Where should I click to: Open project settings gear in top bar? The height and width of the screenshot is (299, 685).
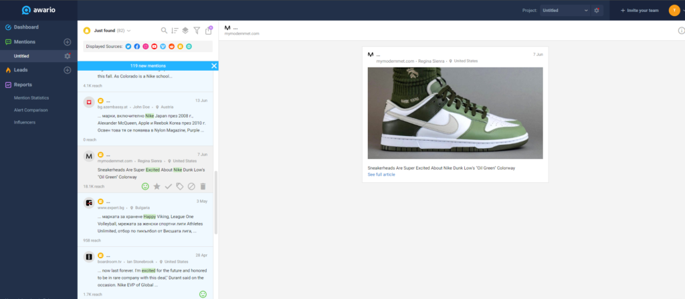click(597, 11)
